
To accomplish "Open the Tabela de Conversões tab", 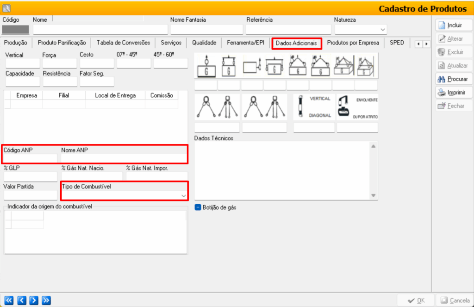I will pos(123,43).
